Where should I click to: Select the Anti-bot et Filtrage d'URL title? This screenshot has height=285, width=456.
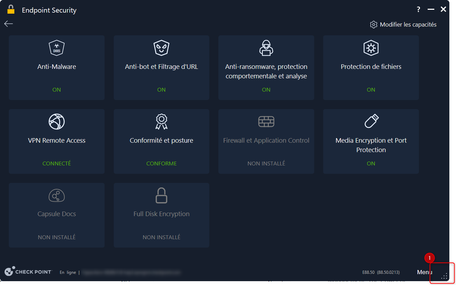(x=161, y=66)
